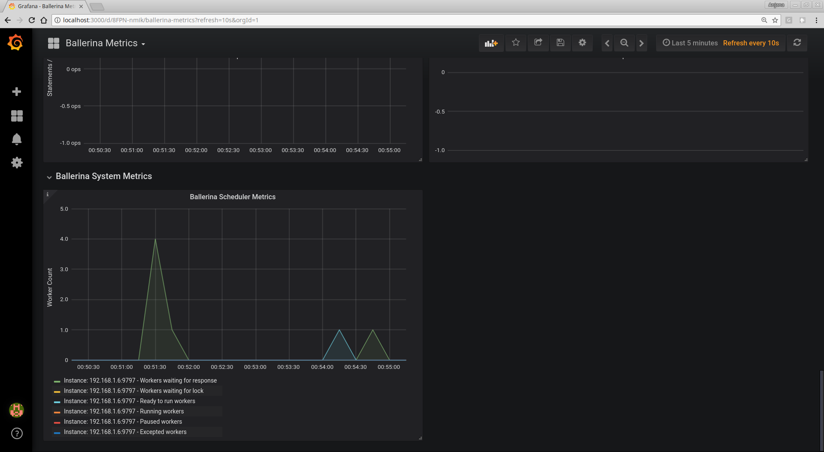Star this dashboard as favorite
The width and height of the screenshot is (824, 452).
[x=516, y=43]
